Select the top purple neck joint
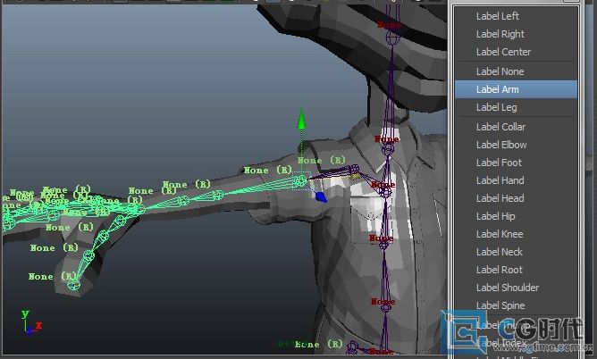This screenshot has width=597, height=359. [391, 38]
